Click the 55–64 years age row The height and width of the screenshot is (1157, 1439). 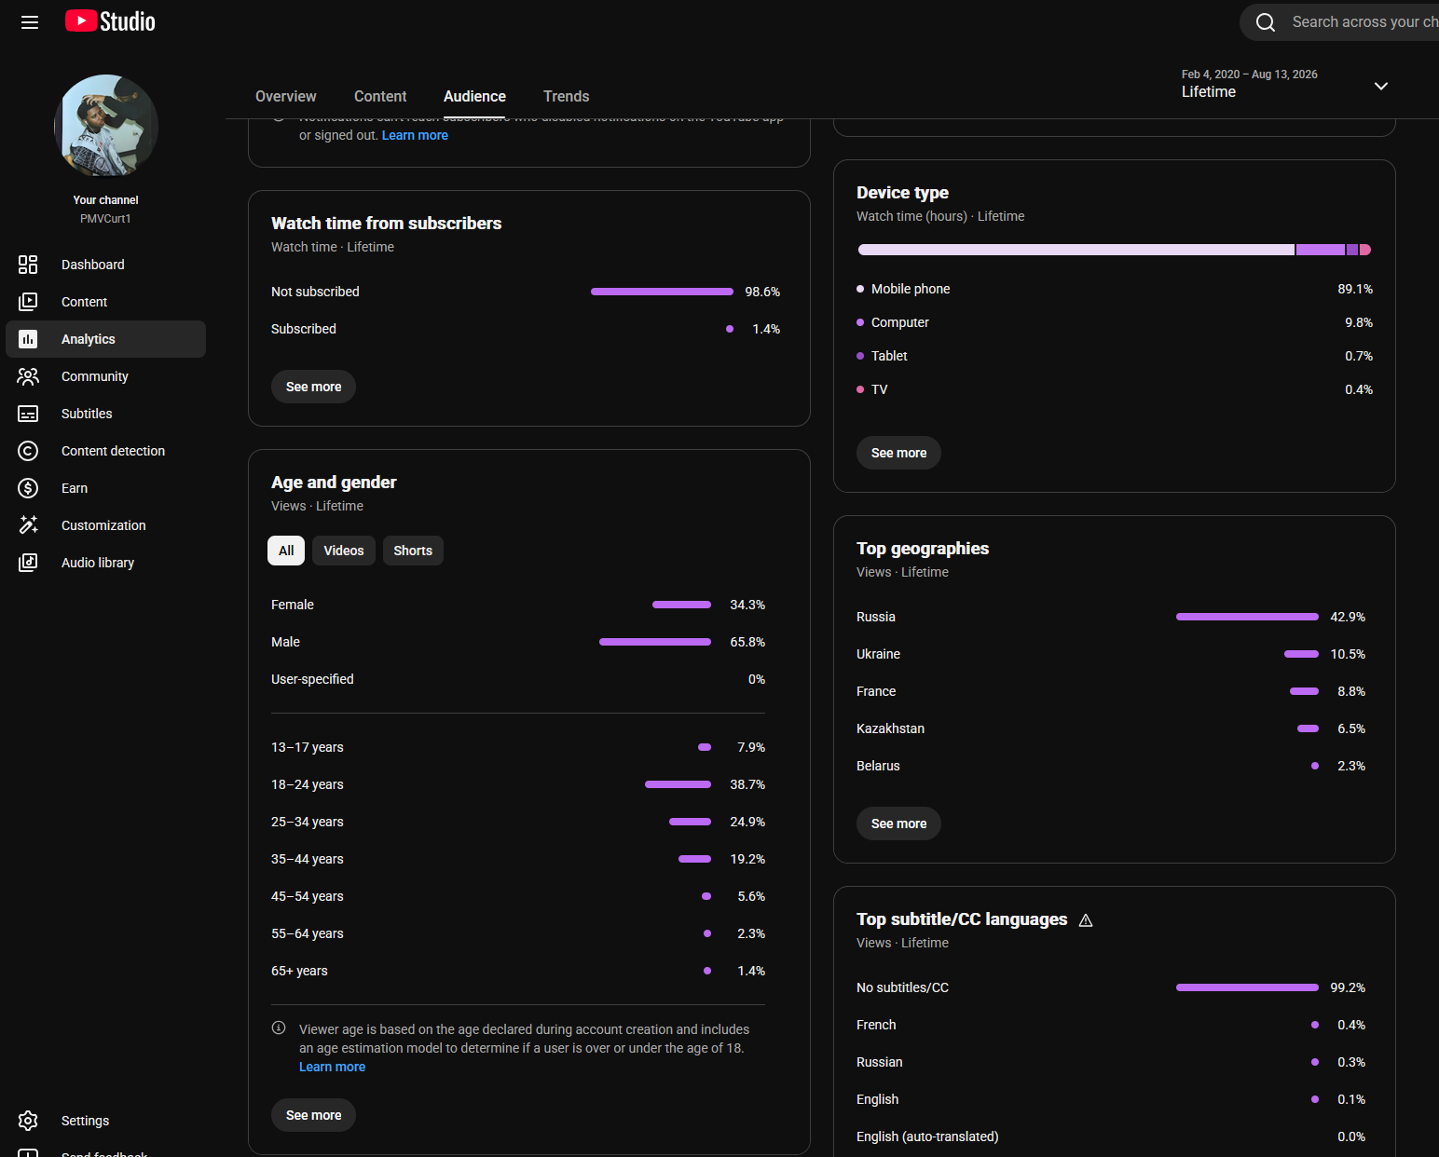[x=518, y=933]
